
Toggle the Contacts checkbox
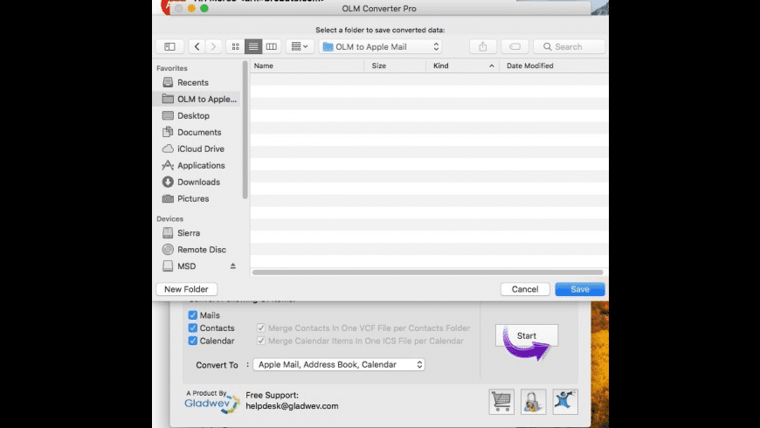pyautogui.click(x=193, y=328)
